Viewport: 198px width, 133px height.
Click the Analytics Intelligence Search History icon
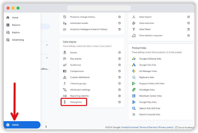coord(65,29)
